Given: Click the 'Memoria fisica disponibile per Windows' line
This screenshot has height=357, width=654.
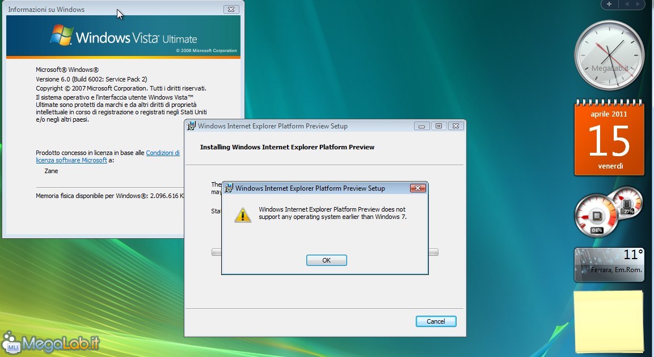Looking at the screenshot, I should [x=109, y=196].
